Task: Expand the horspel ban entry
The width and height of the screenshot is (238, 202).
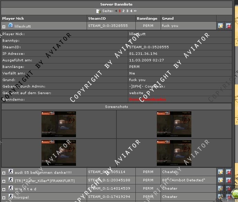Action: (4, 197)
